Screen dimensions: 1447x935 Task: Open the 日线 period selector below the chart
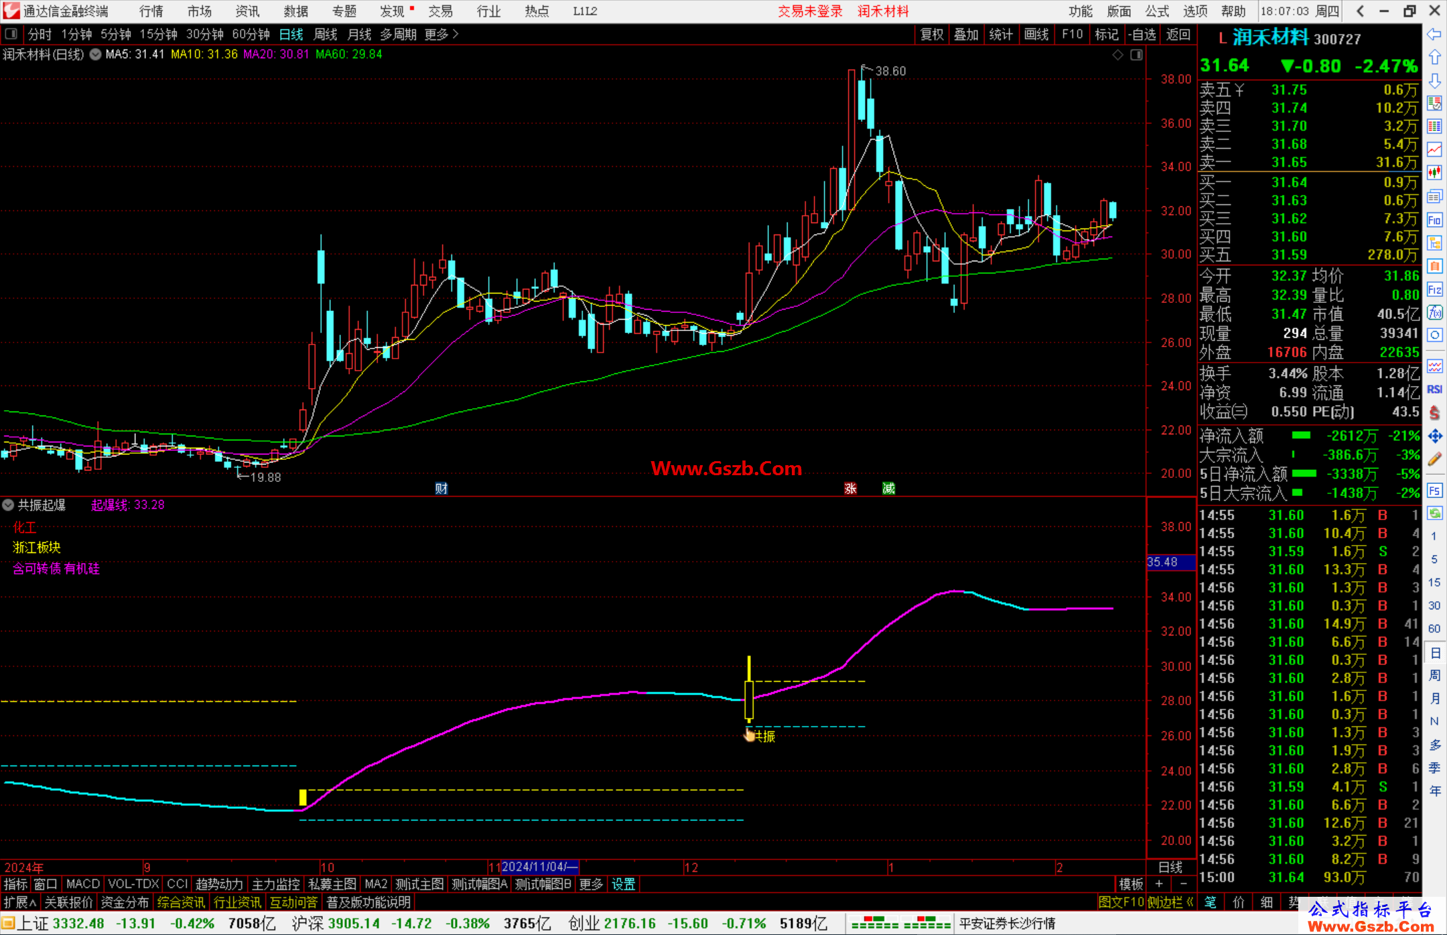click(x=1170, y=867)
